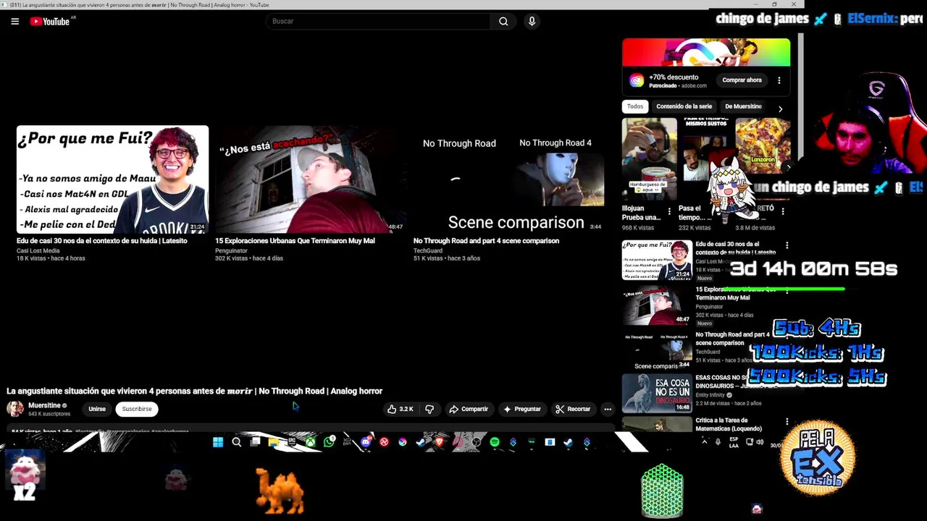The width and height of the screenshot is (927, 521).
Task: Open Spotify from the taskbar
Action: coord(495,442)
